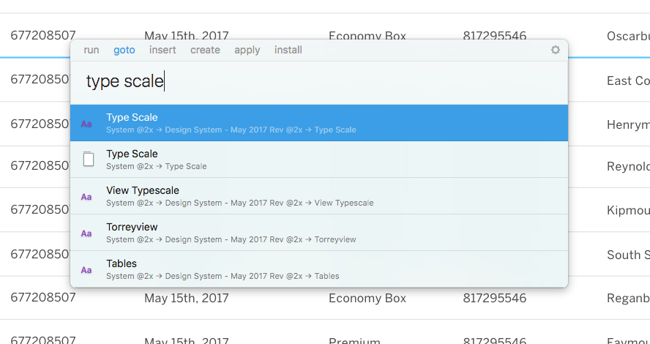The image size is (650, 344).
Task: Click the "Reganb" cell in the background table
Action: coord(628,299)
